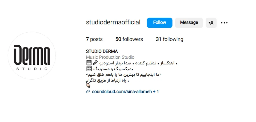Click the blue Follow button
The image size is (256, 122).
click(x=159, y=23)
